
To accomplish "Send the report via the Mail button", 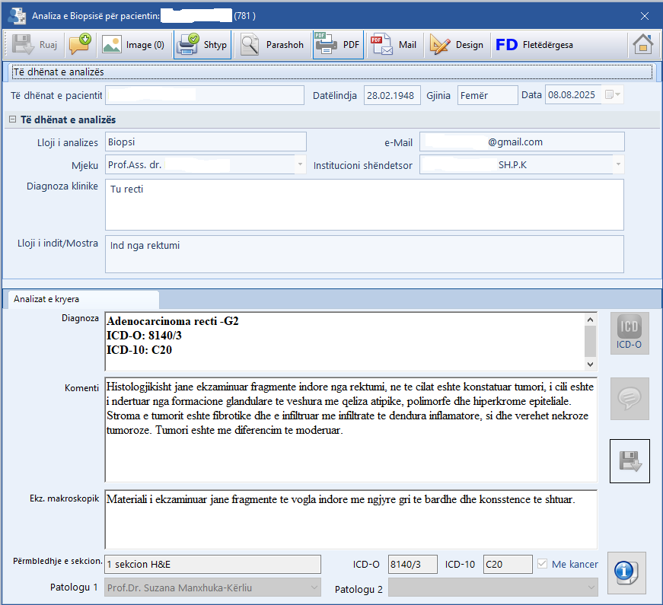I will tap(394, 45).
